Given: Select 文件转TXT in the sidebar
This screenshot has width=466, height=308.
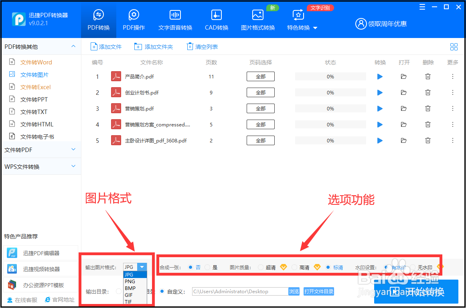Looking at the screenshot, I should pyautogui.click(x=34, y=112).
